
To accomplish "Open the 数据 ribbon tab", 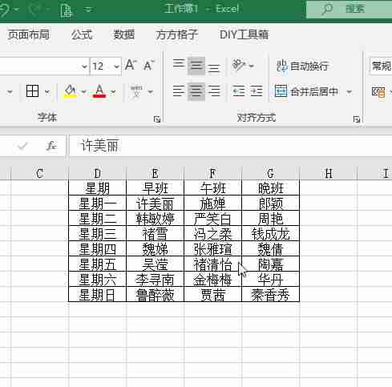I will tap(124, 34).
